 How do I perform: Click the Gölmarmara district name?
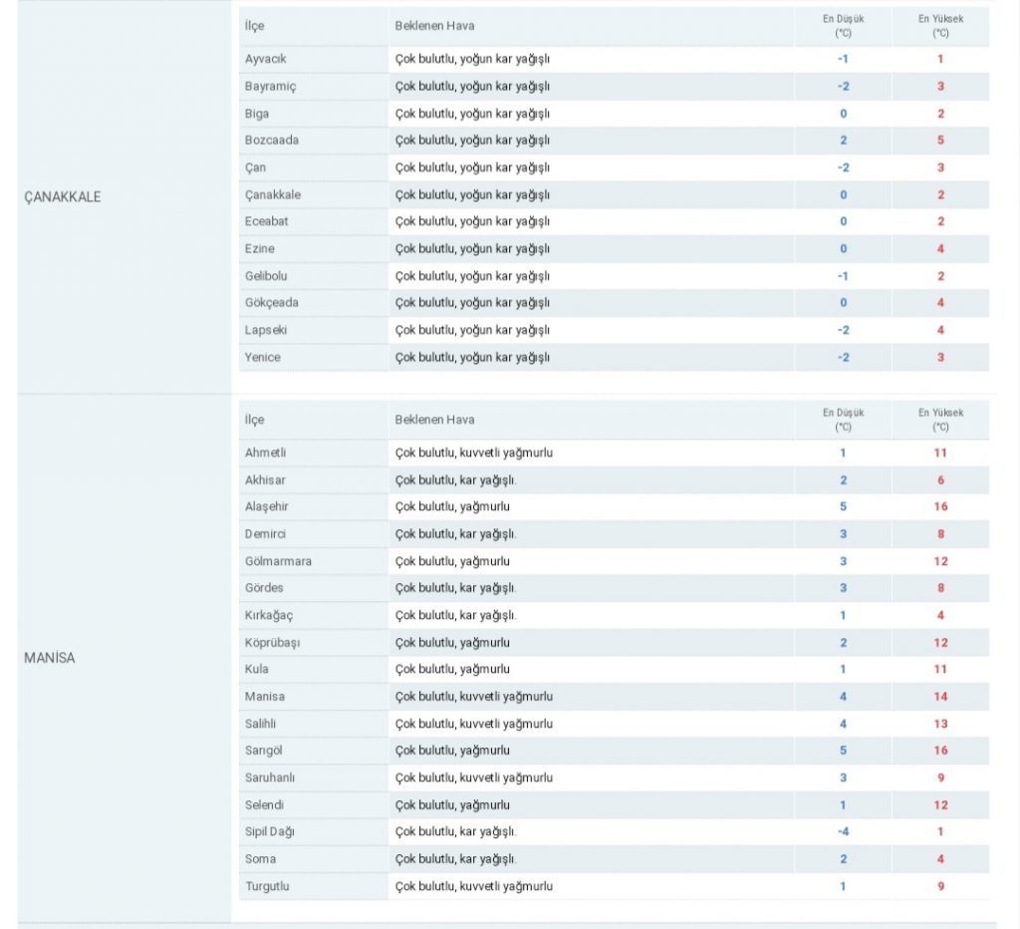point(278,561)
